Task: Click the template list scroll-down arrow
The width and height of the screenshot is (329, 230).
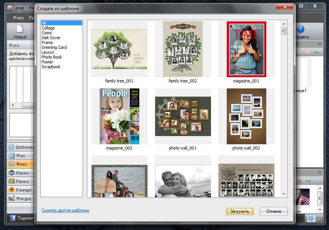Action: pos(284,194)
